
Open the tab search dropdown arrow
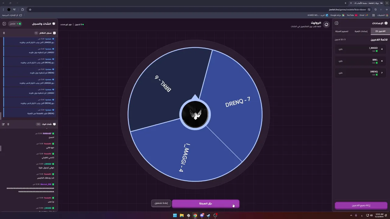(387, 3)
